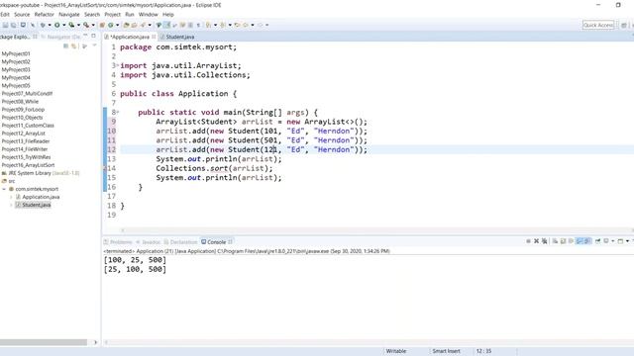This screenshot has height=356, width=634.
Task: Click the Smart Insert status bar entry
Action: coord(446,351)
